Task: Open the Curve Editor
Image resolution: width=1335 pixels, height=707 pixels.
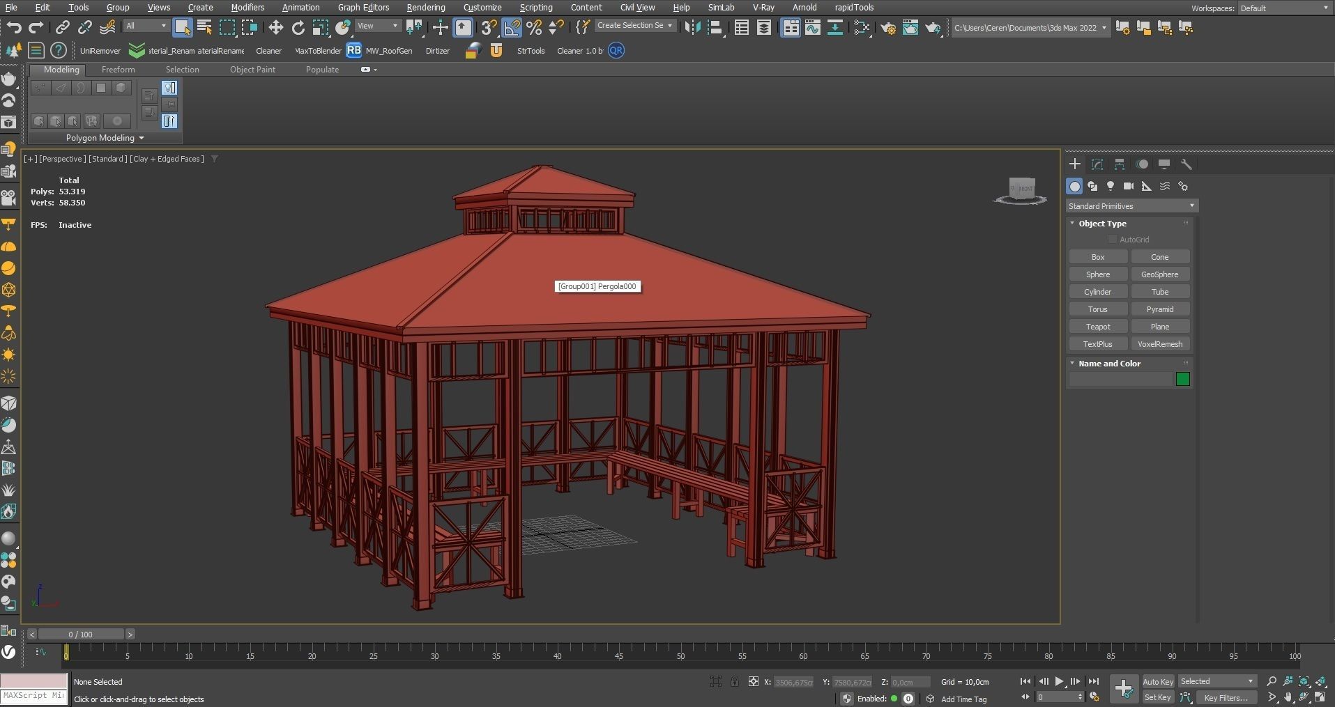Action: click(813, 27)
